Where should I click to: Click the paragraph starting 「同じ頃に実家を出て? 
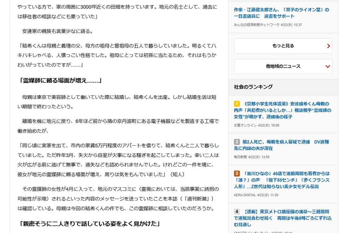coord(118,160)
